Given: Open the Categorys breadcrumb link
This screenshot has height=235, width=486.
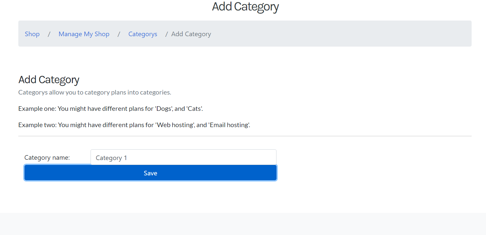Looking at the screenshot, I should pyautogui.click(x=143, y=34).
